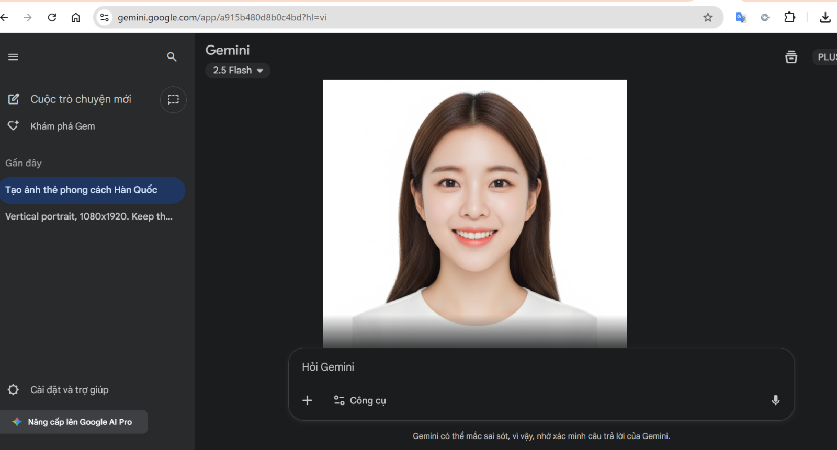The height and width of the screenshot is (450, 837).
Task: Start a new chat via Cuộc trò chuyện mới
Action: pos(81,99)
